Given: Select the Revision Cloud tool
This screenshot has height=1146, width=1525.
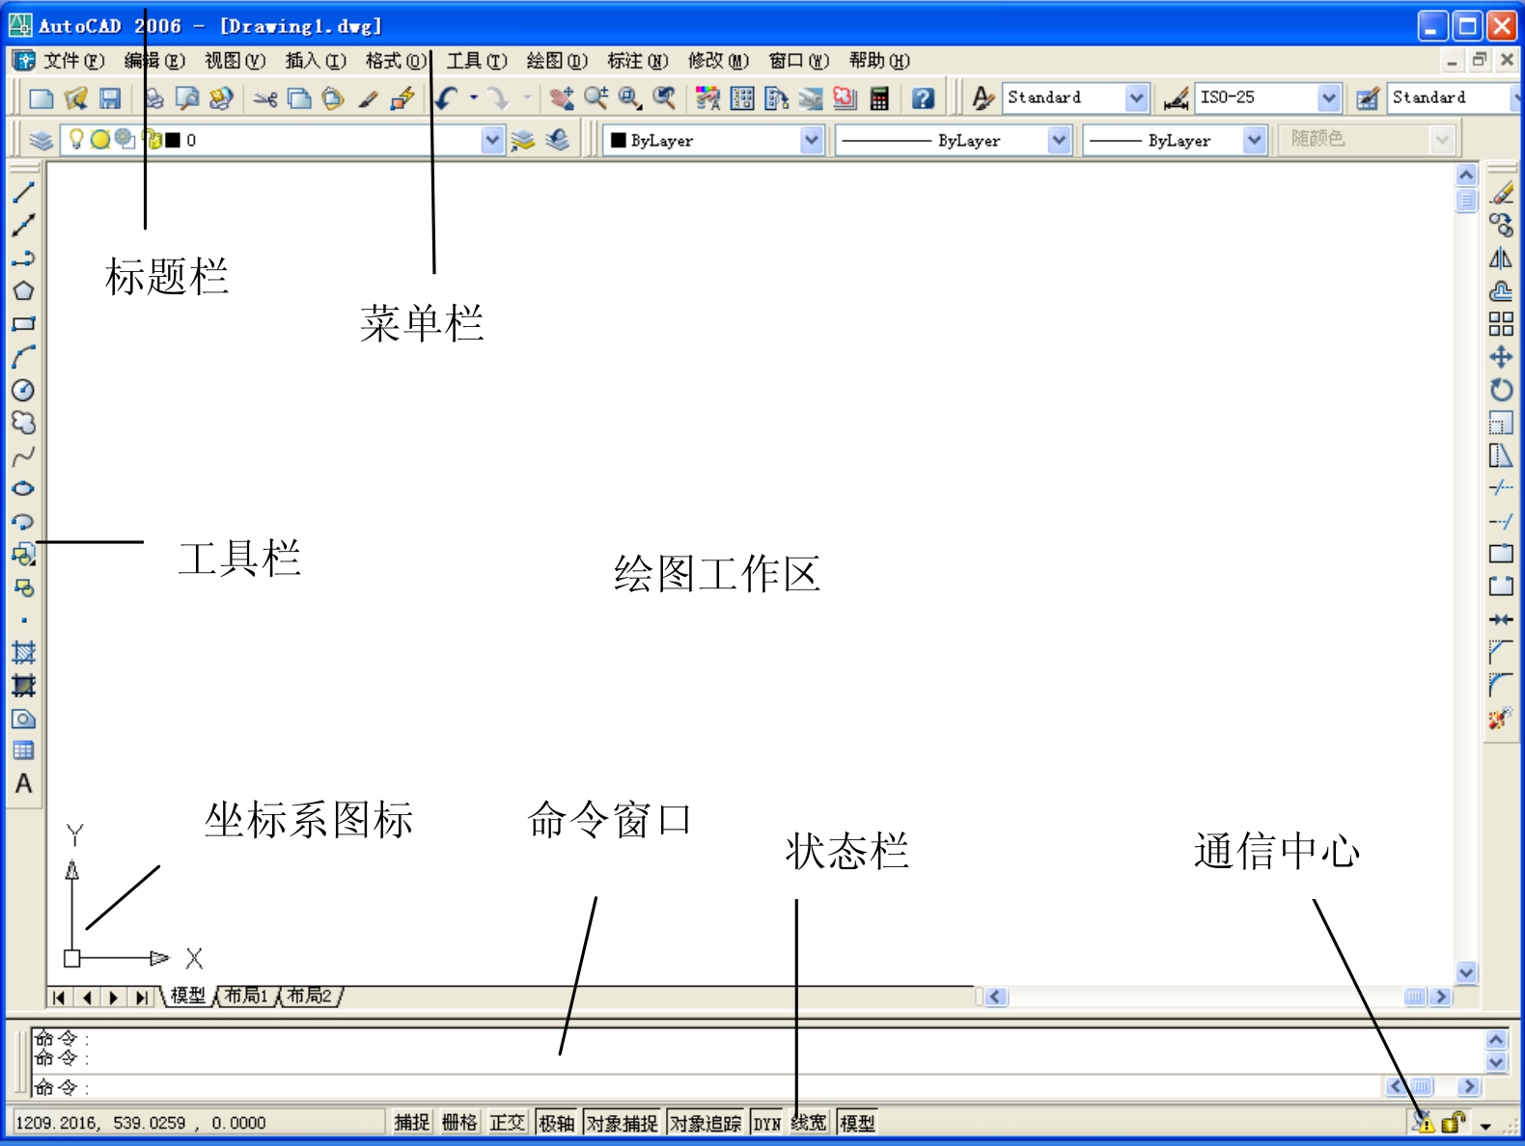Looking at the screenshot, I should tap(23, 423).
